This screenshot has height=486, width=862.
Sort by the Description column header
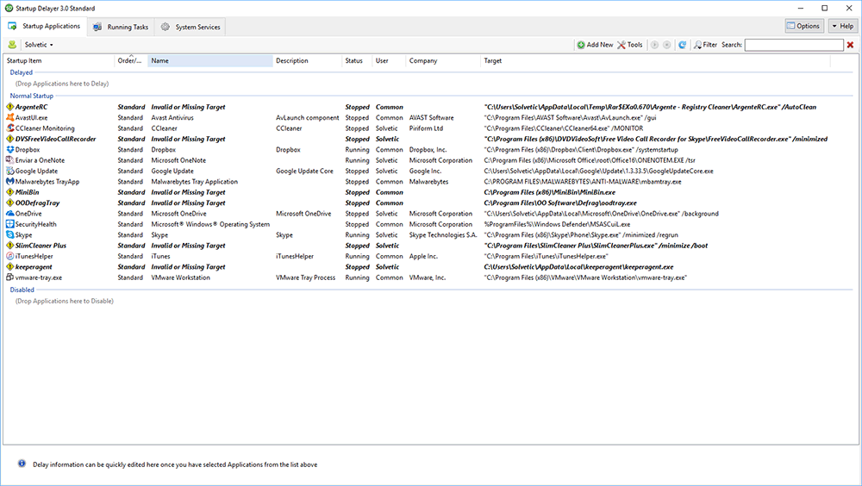pos(307,60)
